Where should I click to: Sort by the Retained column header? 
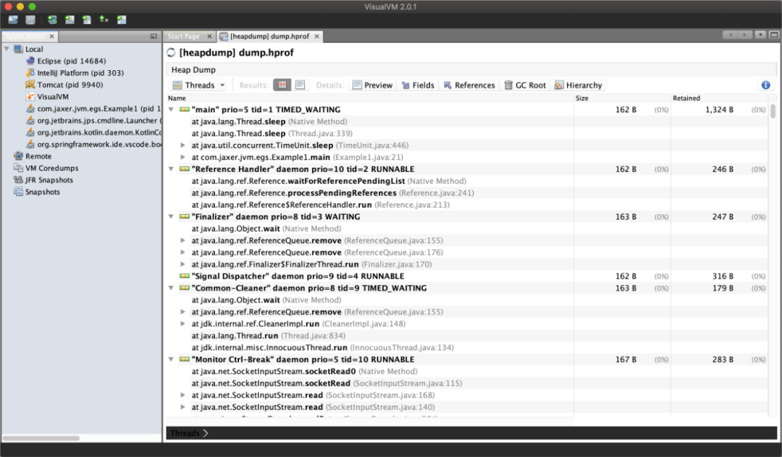pyautogui.click(x=720, y=98)
